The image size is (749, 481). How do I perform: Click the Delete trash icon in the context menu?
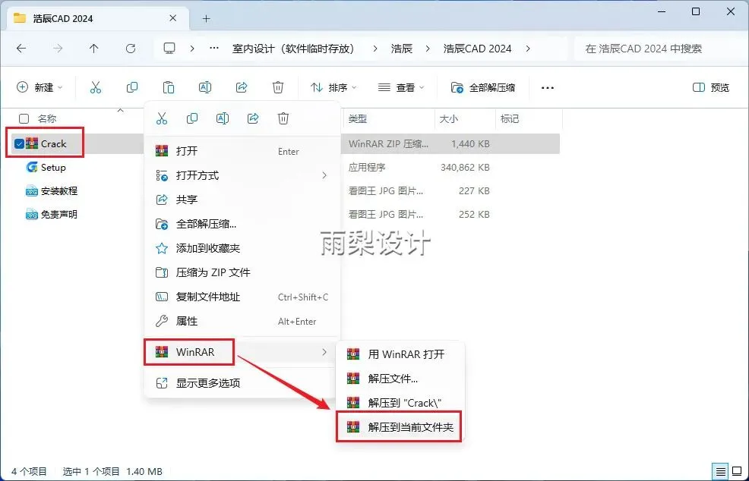point(283,118)
